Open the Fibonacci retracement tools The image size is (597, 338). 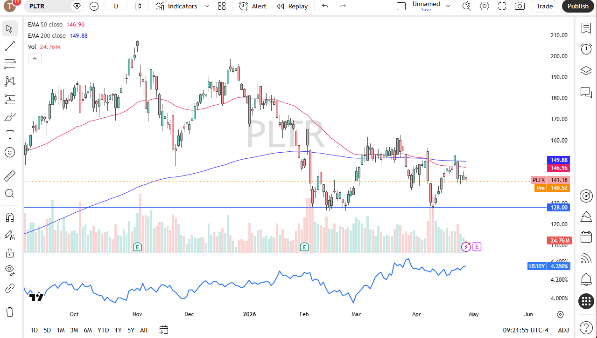(x=10, y=64)
